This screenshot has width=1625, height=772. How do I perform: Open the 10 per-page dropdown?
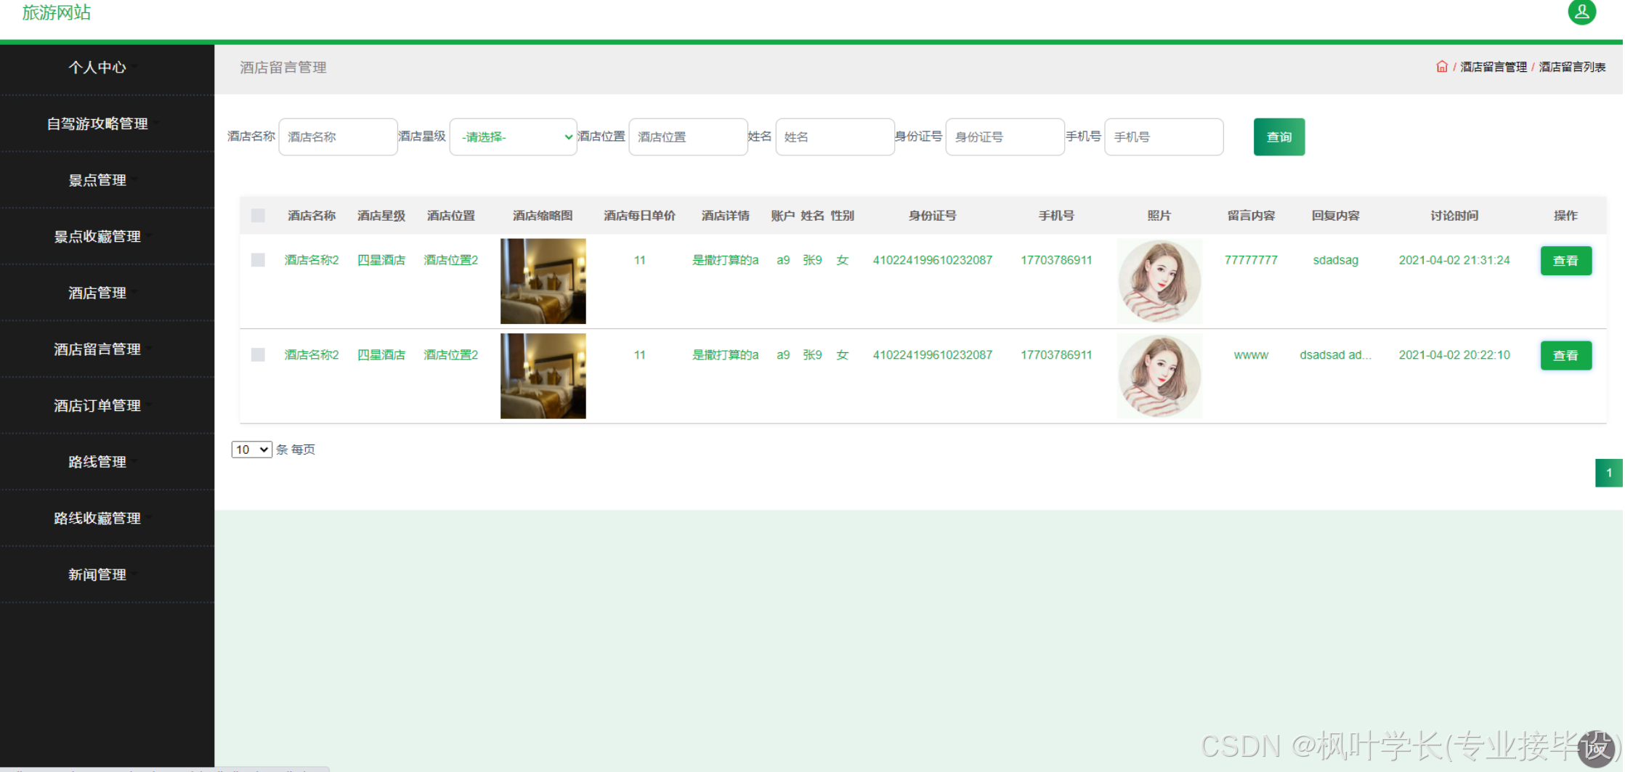251,450
